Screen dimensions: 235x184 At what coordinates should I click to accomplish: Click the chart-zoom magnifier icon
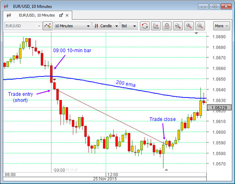[178, 26]
